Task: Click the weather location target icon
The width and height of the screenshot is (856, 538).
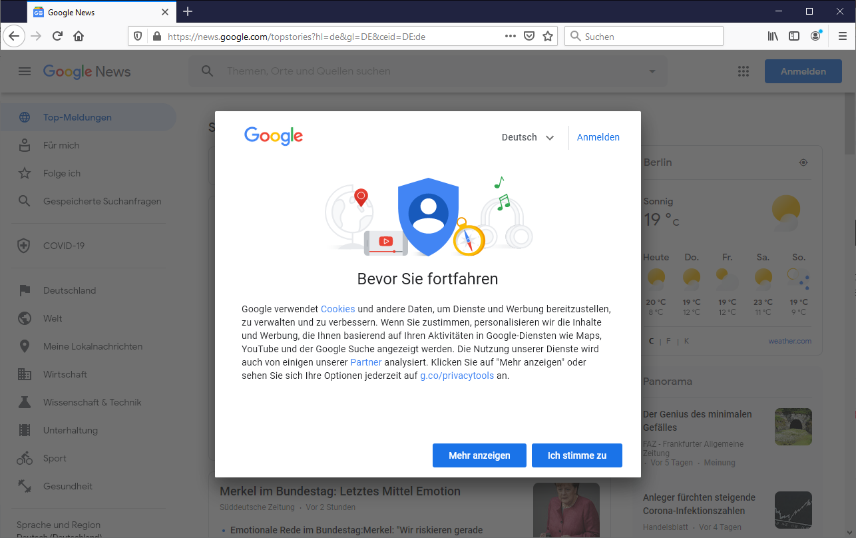Action: [x=803, y=162]
